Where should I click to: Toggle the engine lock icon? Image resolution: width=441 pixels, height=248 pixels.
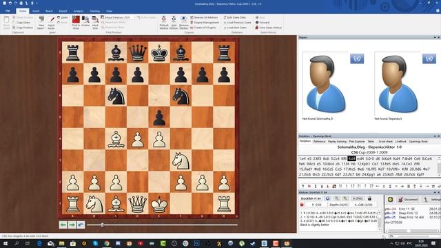pyautogui.click(x=369, y=198)
